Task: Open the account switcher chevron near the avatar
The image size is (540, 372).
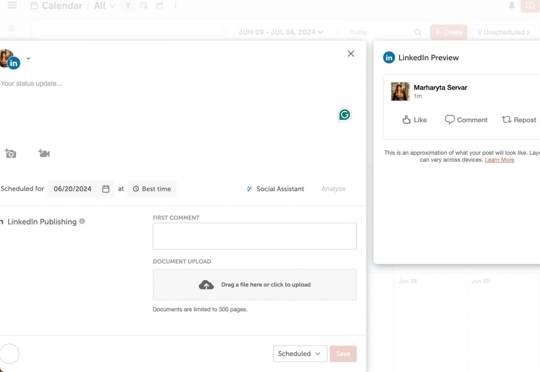Action: (28, 58)
